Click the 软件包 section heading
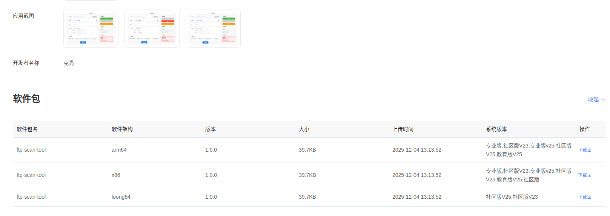Viewport: 610px width, 216px height. [x=26, y=99]
